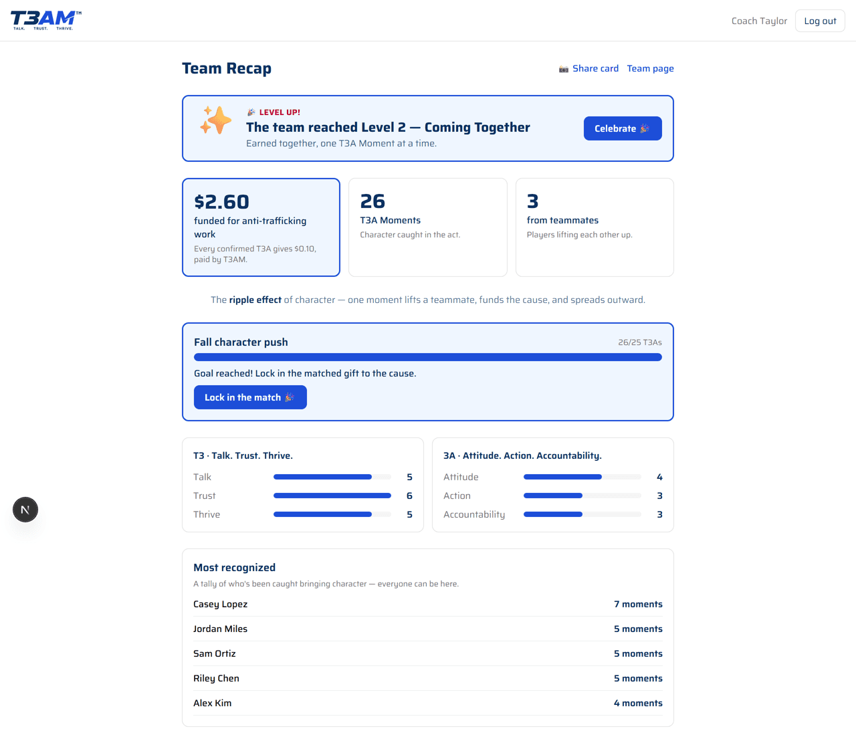Click the Log out button
The image size is (856, 743).
(x=820, y=21)
